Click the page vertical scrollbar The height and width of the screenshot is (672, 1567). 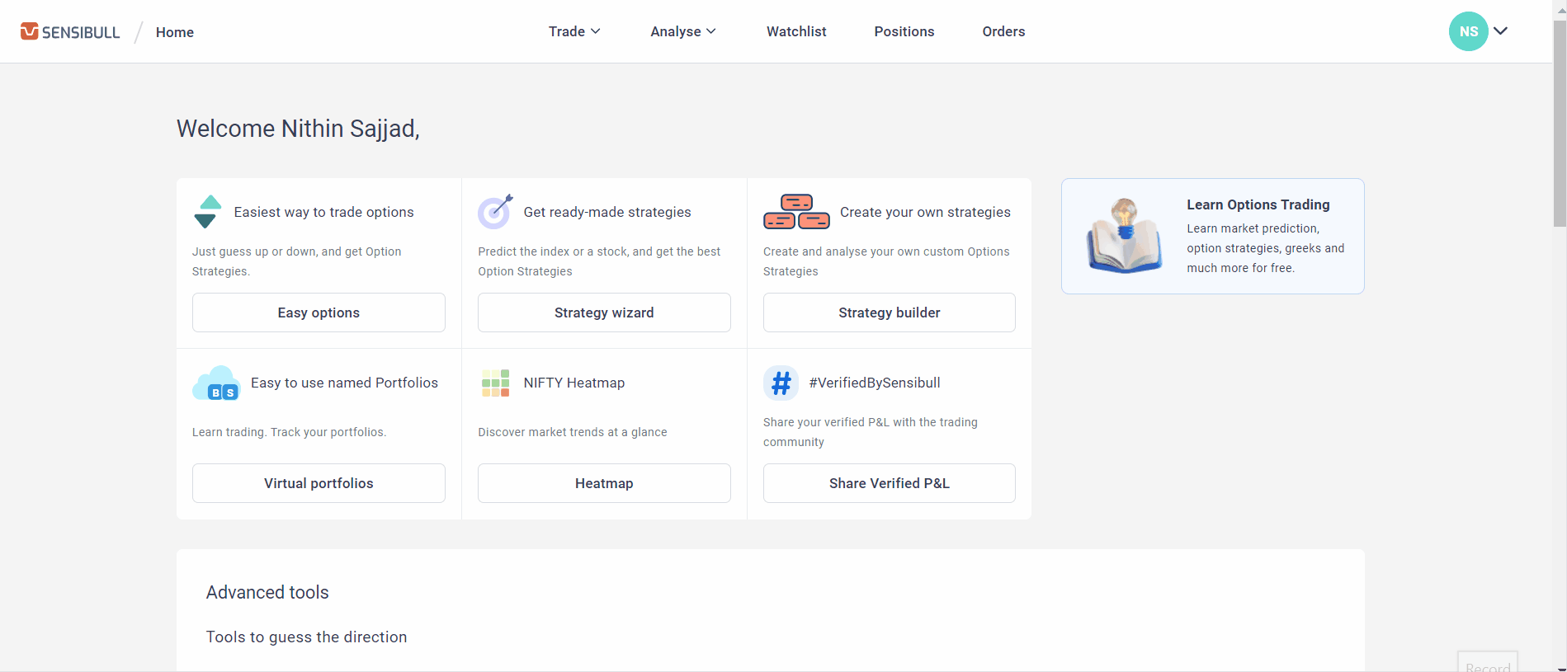(1560, 124)
